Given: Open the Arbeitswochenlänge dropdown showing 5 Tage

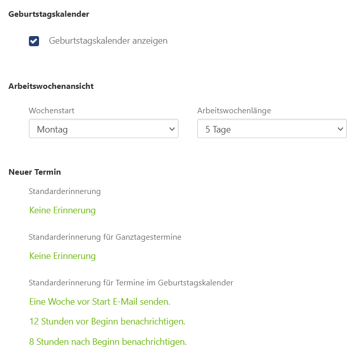Looking at the screenshot, I should click(x=272, y=128).
